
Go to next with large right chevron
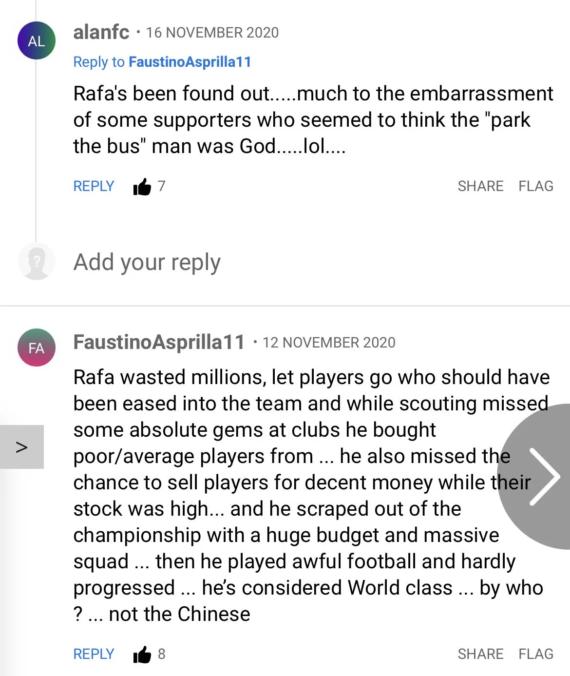pyautogui.click(x=544, y=476)
